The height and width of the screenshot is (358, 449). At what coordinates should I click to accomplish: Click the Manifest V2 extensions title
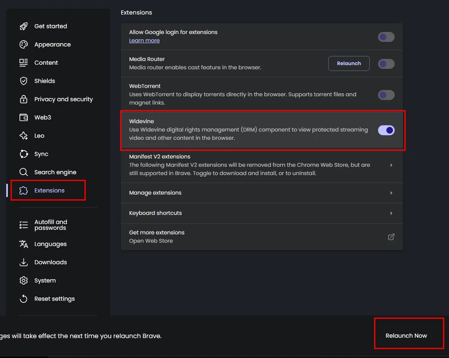159,157
